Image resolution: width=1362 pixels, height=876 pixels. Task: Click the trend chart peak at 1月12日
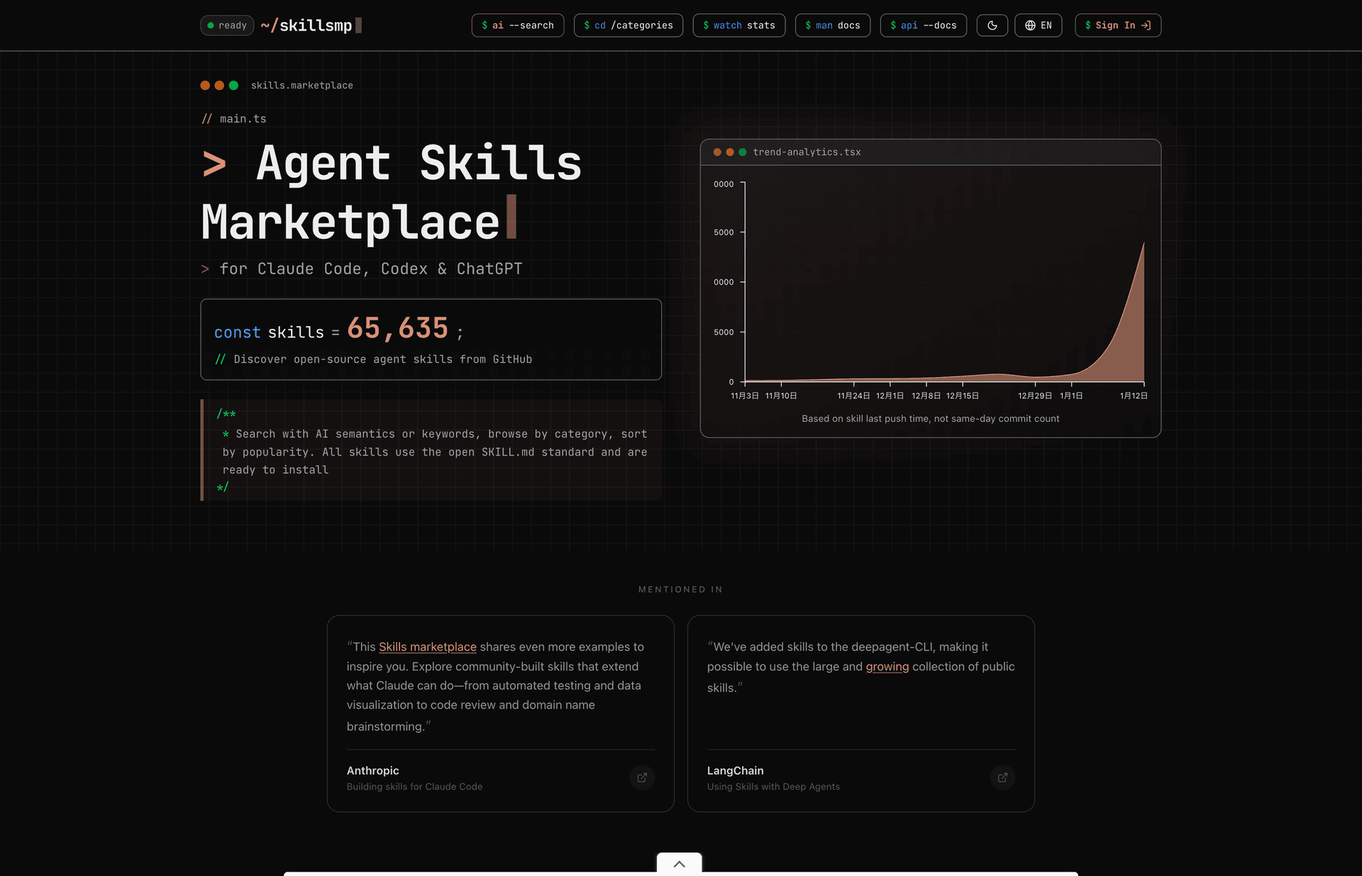pyautogui.click(x=1143, y=245)
